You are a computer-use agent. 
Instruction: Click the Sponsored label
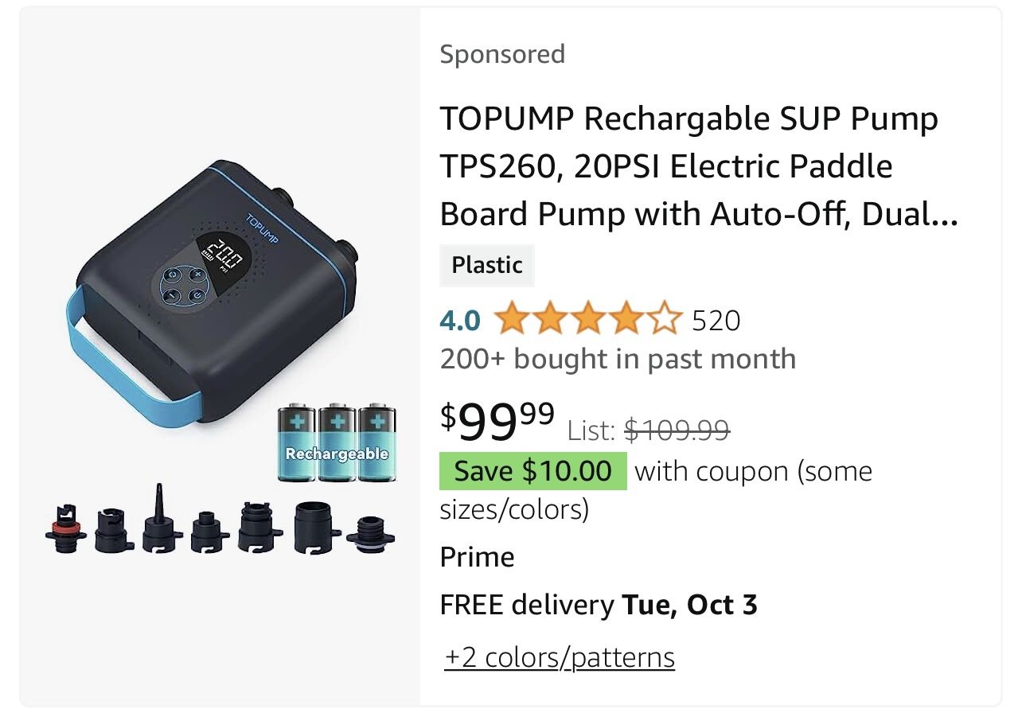pyautogui.click(x=502, y=54)
